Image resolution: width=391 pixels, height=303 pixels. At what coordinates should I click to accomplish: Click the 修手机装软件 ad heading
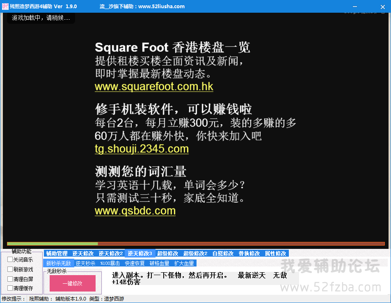pos(173,109)
